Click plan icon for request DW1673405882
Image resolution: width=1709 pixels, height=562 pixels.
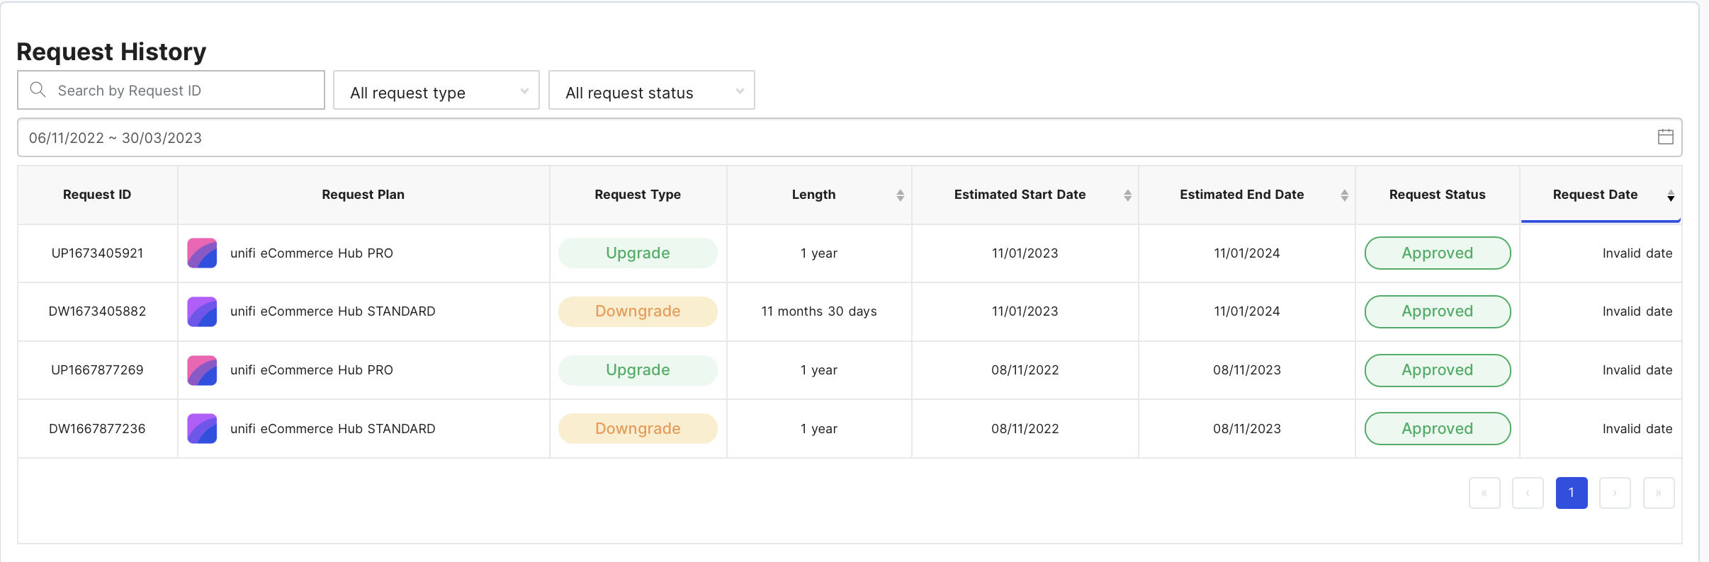[202, 311]
